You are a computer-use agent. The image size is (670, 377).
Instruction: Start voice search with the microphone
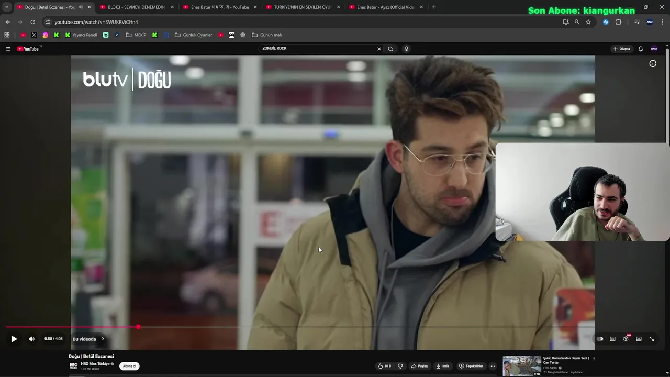point(406,49)
